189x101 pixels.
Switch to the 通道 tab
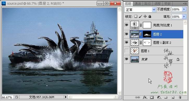138,4
